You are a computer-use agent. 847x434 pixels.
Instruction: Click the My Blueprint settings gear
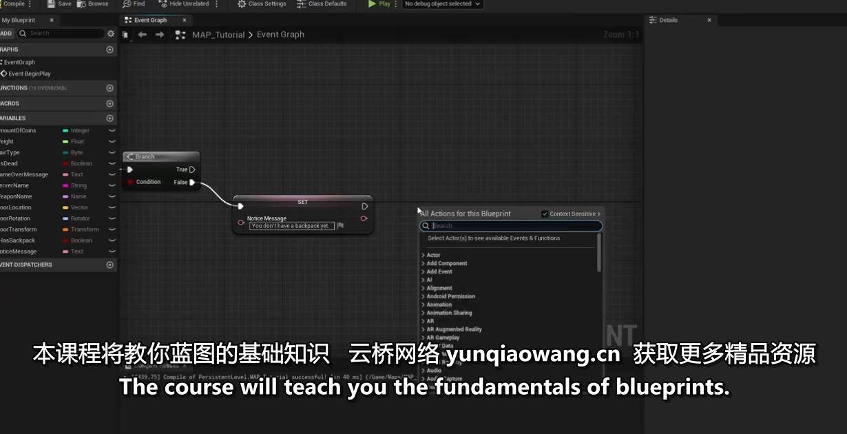pos(111,33)
